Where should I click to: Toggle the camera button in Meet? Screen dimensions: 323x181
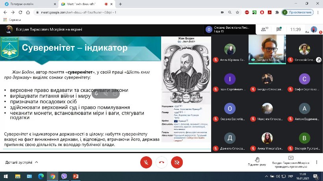[x=177, y=162]
